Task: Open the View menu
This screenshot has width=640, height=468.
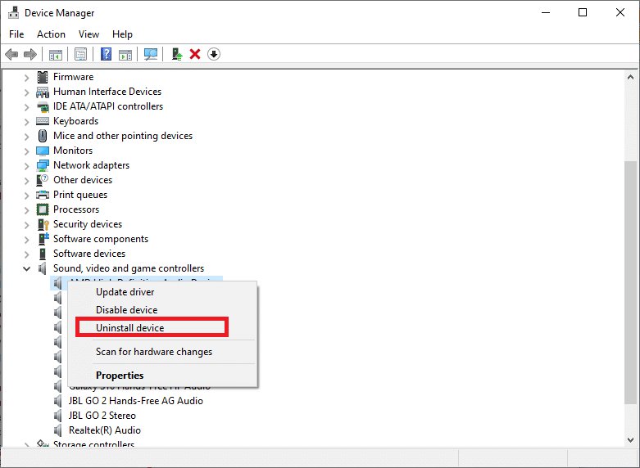Action: pyautogui.click(x=89, y=34)
